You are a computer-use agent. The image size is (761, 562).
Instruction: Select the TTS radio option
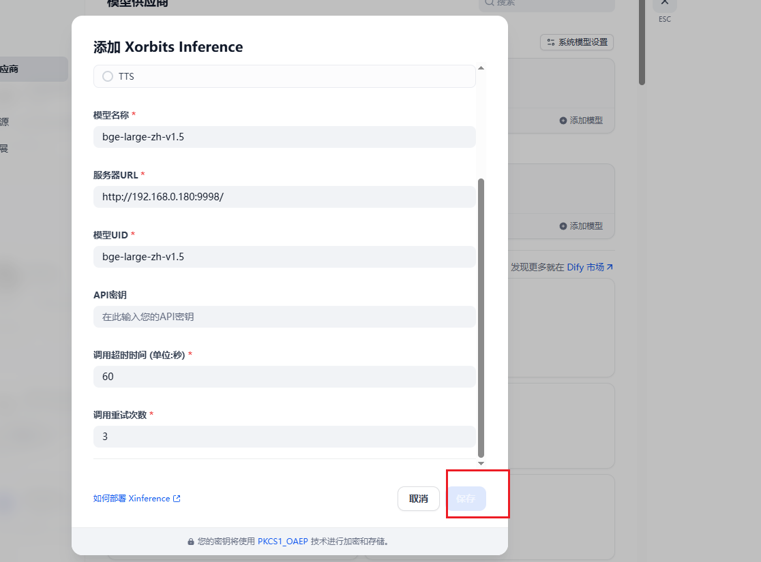click(x=108, y=76)
